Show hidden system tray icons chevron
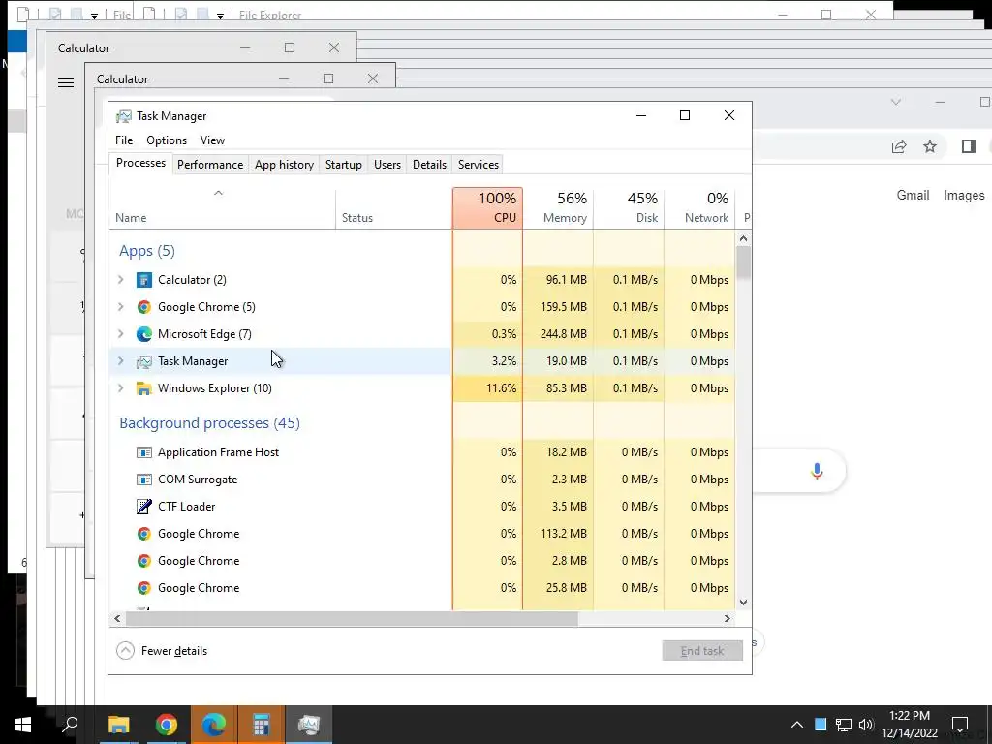 [797, 725]
